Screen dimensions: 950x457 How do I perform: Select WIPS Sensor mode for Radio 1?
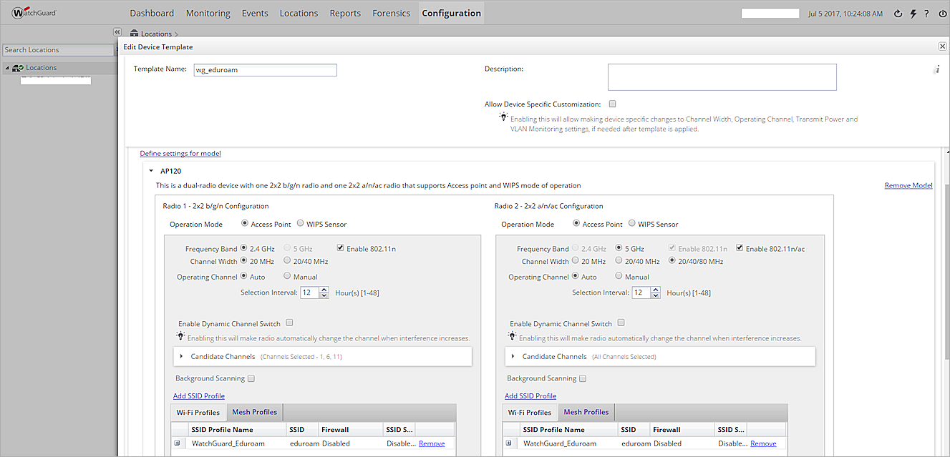(x=301, y=224)
